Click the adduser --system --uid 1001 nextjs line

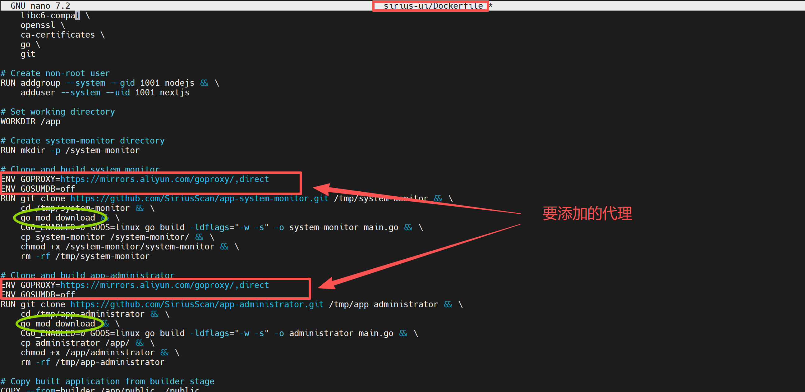105,93
